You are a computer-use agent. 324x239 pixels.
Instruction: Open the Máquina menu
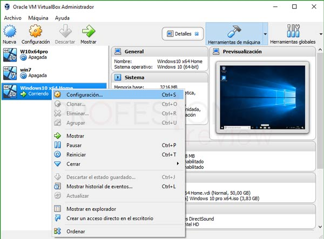point(38,18)
